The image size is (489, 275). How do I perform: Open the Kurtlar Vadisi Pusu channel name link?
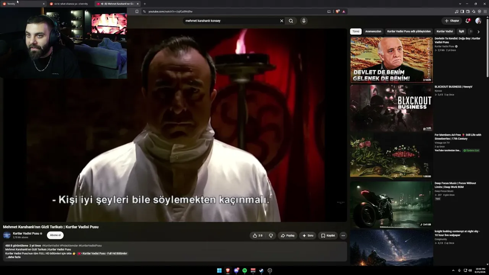pos(26,233)
